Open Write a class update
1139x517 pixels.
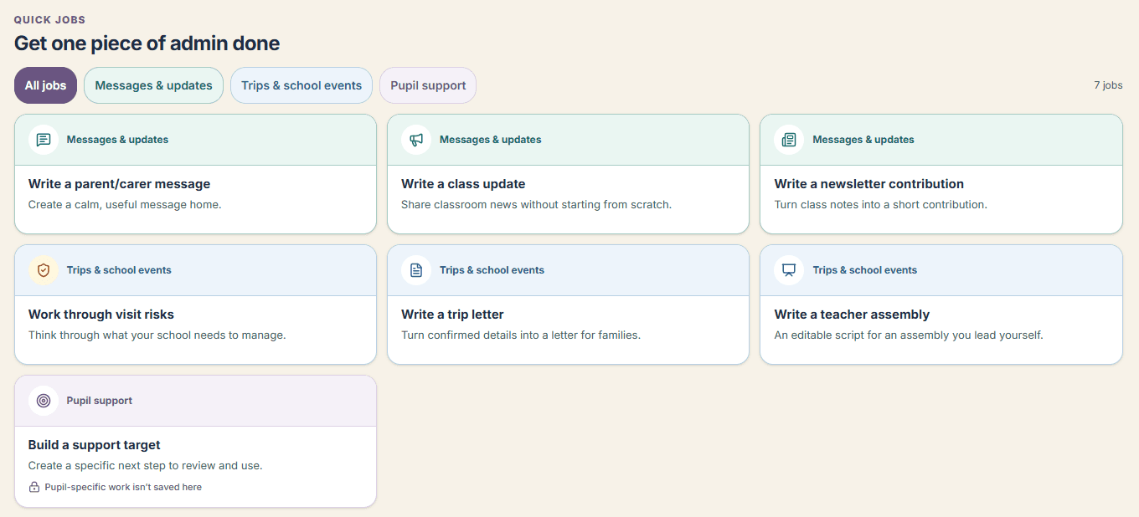click(x=568, y=174)
